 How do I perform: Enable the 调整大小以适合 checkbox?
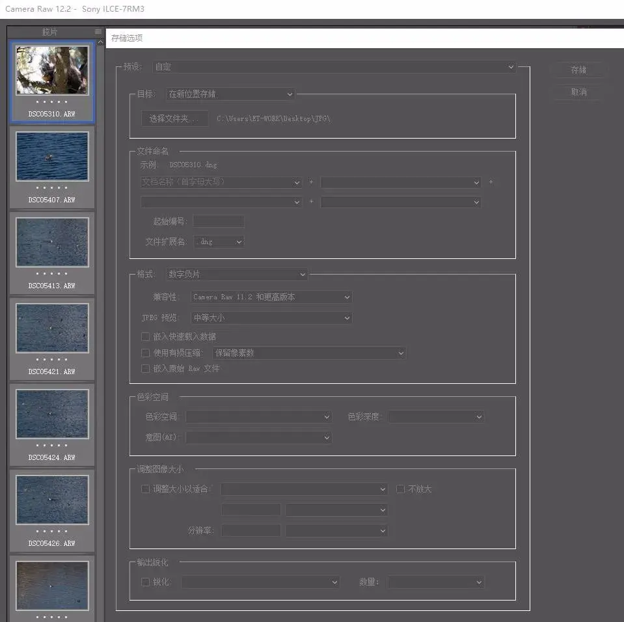(146, 489)
